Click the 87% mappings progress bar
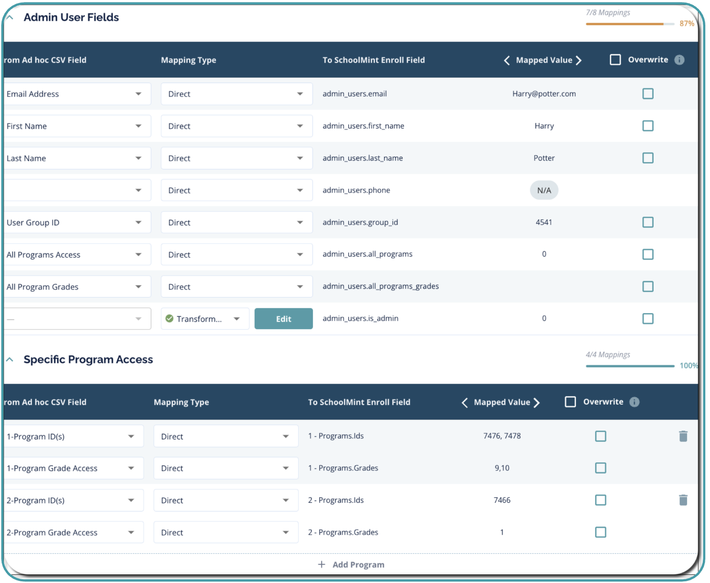 [x=629, y=24]
